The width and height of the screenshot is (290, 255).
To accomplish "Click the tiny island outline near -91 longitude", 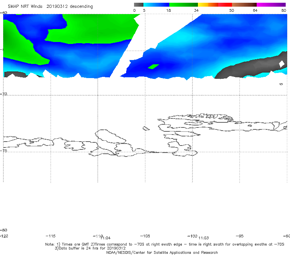I will (x=281, y=84).
